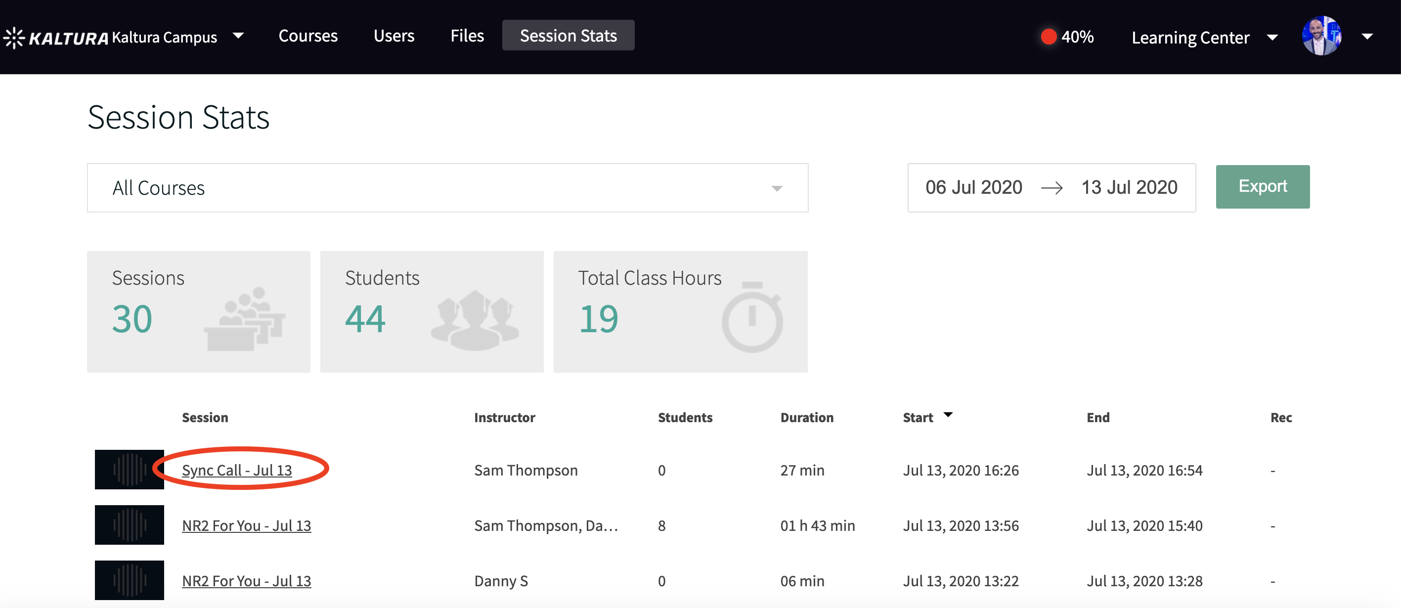Expand the profile menu arrow
The image size is (1401, 608).
1367,37
